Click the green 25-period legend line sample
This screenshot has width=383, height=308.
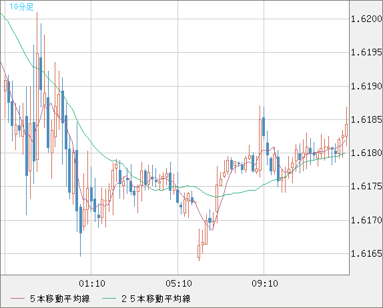pos(109,299)
